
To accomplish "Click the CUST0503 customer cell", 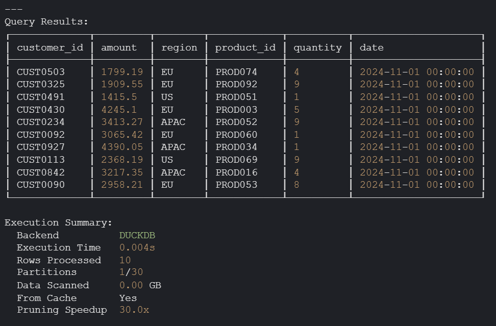I will click(x=41, y=72).
